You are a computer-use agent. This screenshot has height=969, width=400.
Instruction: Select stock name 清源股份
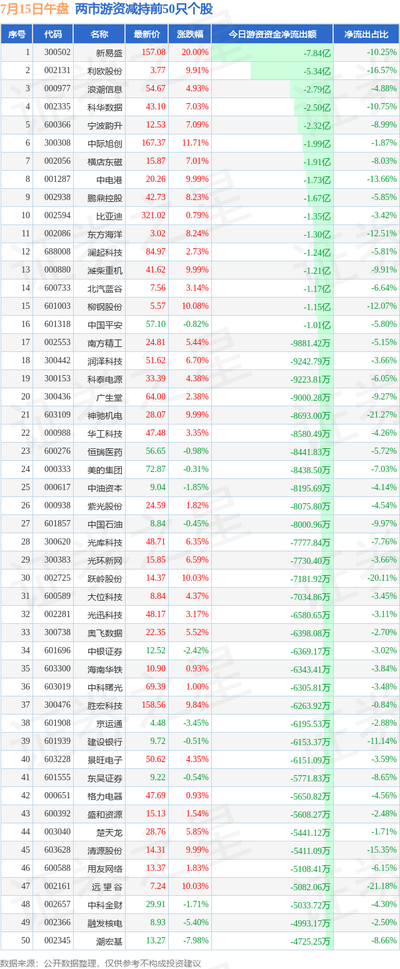(105, 850)
